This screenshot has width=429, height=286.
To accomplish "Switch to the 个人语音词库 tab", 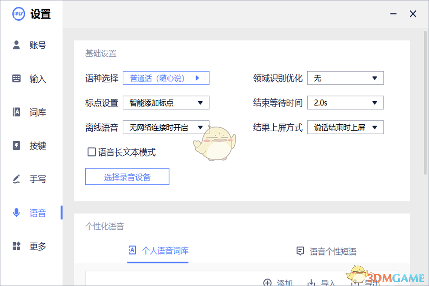I will [x=158, y=251].
